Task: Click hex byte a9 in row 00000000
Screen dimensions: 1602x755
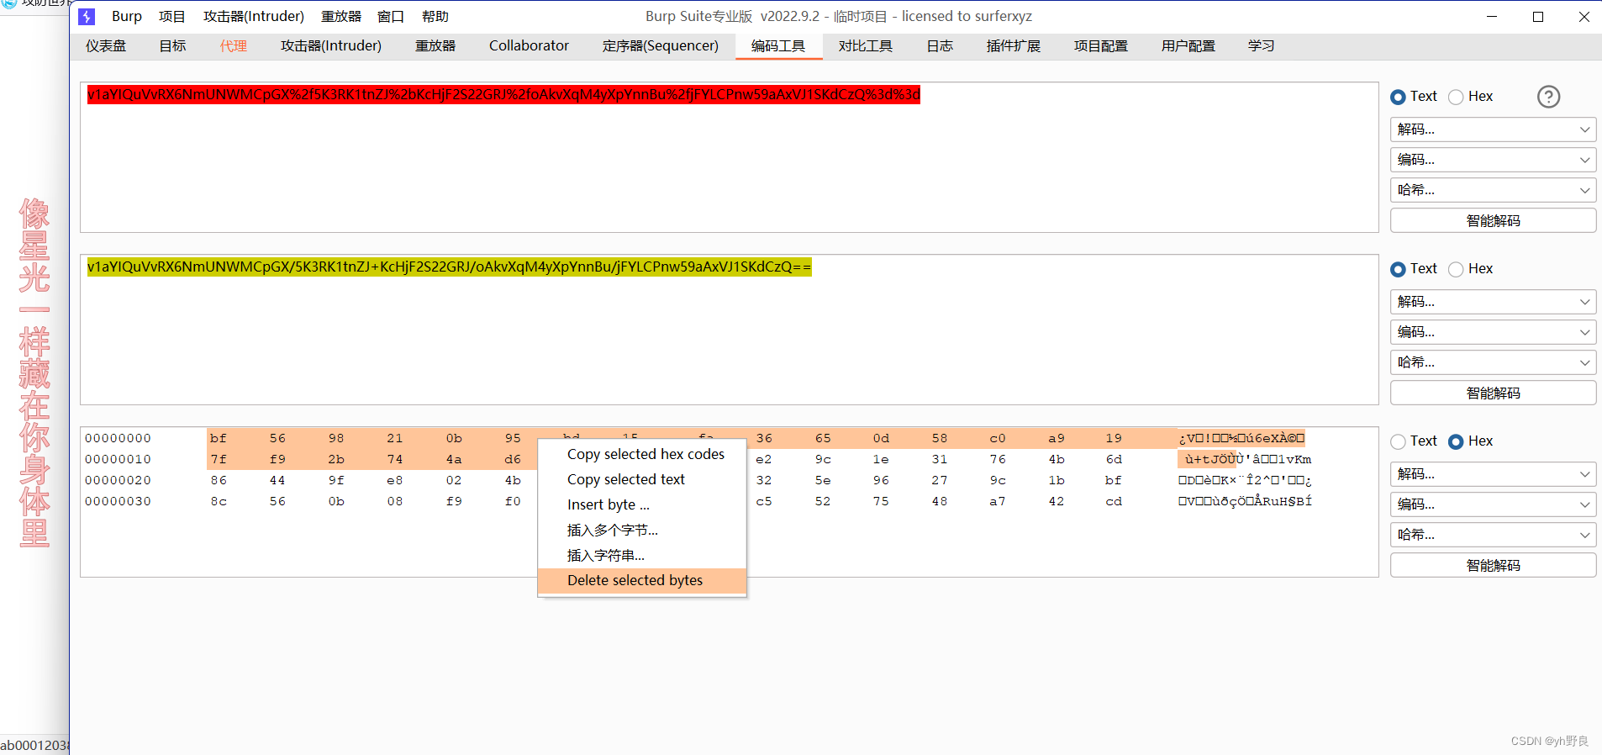Action: click(x=1057, y=438)
